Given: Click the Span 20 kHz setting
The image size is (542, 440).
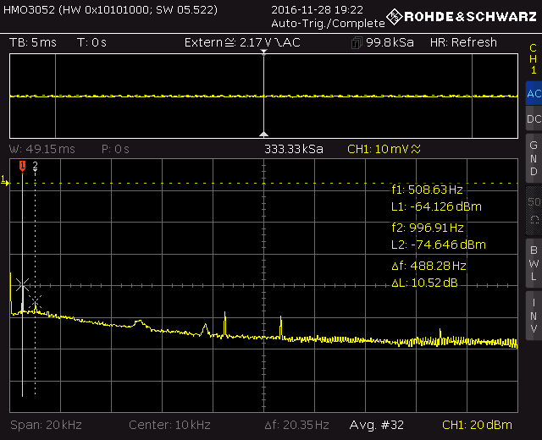Looking at the screenshot, I should pyautogui.click(x=45, y=424).
